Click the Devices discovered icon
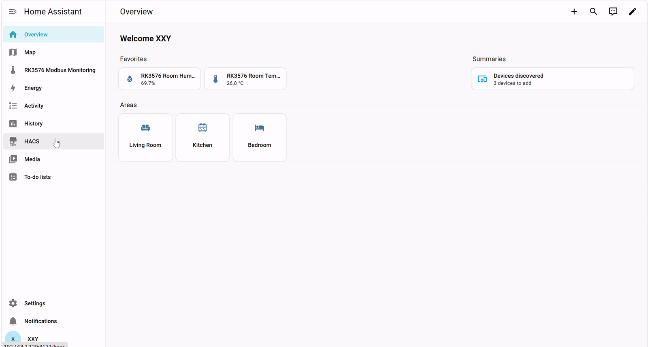This screenshot has height=347, width=648. pyautogui.click(x=482, y=79)
